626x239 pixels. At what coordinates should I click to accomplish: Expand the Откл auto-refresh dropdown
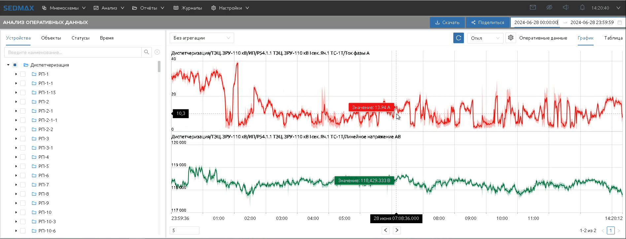coord(485,38)
